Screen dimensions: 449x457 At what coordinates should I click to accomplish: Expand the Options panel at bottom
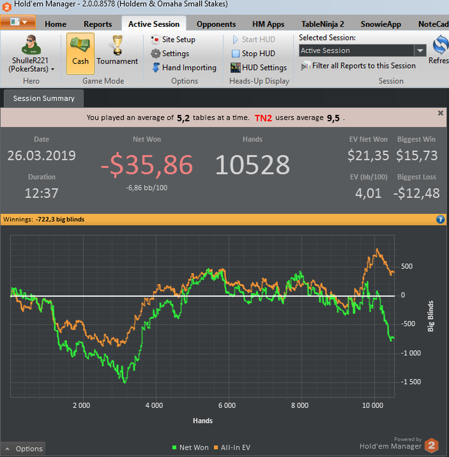point(24,449)
